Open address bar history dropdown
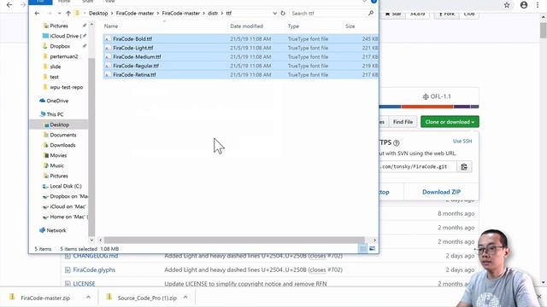This screenshot has width=547, height=307. click(x=274, y=14)
